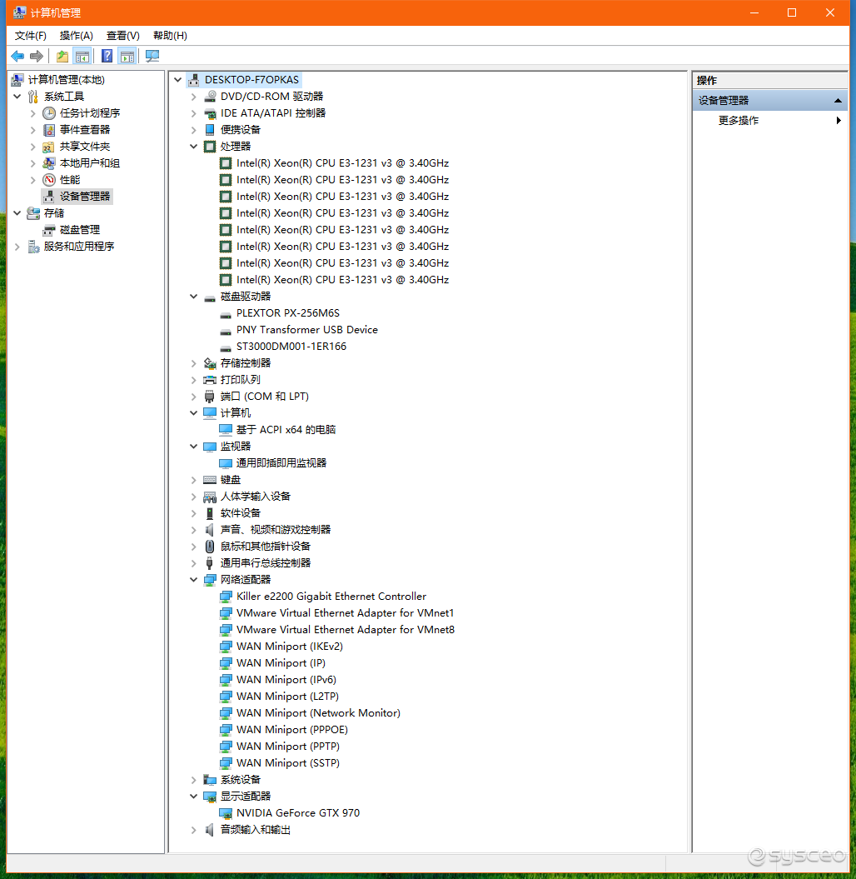
Task: Click the 鼠标和其他指针设备 mouse icon
Action: pyautogui.click(x=210, y=547)
